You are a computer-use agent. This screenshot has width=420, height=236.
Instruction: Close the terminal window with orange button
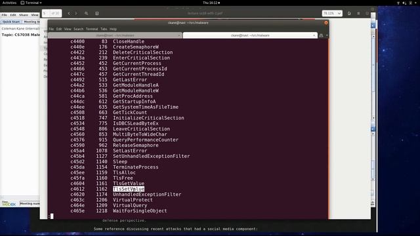[x=326, y=23]
